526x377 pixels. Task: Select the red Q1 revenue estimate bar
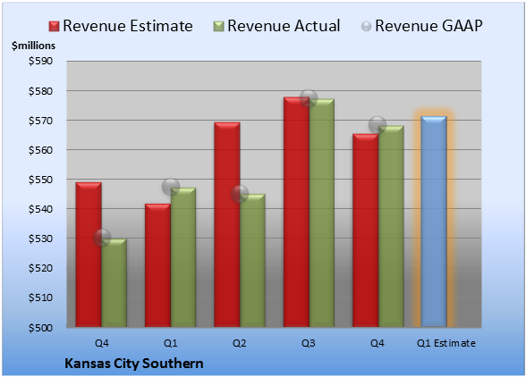(x=157, y=265)
